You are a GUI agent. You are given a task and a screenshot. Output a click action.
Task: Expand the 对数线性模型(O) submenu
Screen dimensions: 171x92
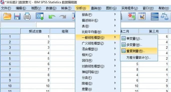[98, 66]
